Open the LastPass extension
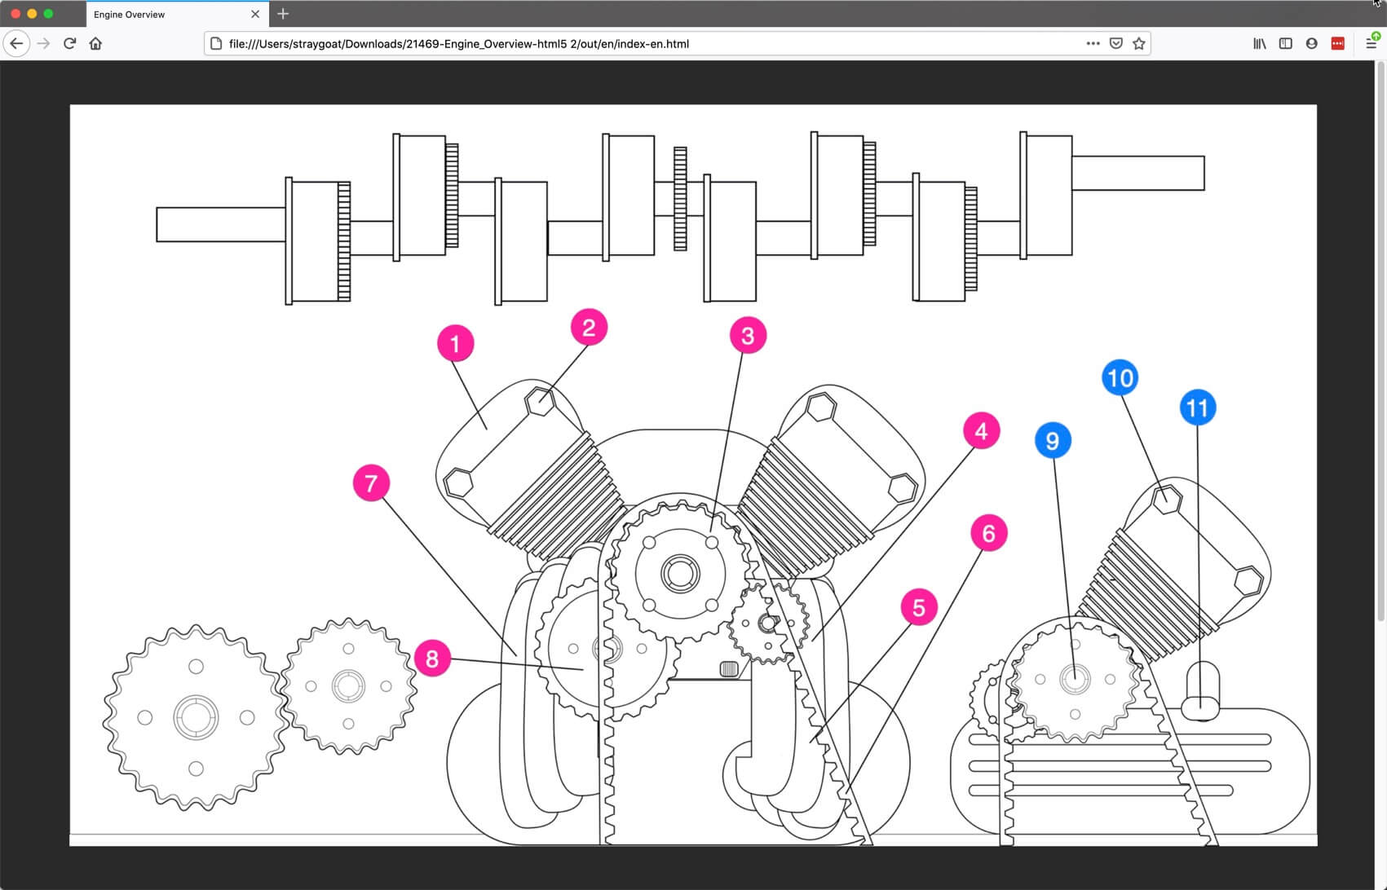This screenshot has height=890, width=1387. coord(1338,43)
